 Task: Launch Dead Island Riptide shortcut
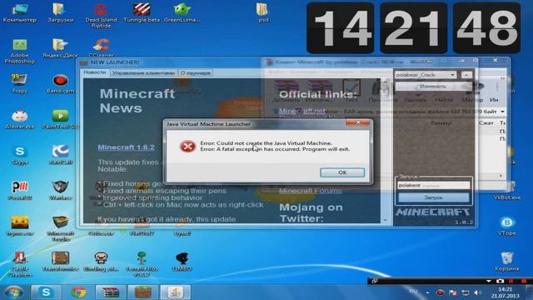click(x=101, y=16)
